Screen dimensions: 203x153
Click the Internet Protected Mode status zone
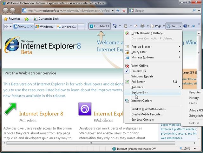pos(134,149)
